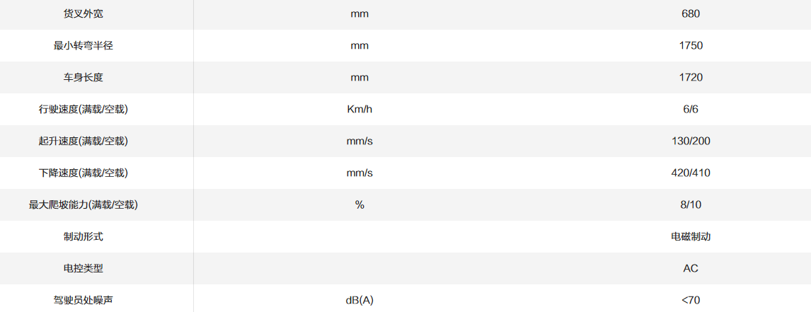The image size is (811, 312).
Task: Click the 货叉外宽 row label
Action: (x=83, y=14)
